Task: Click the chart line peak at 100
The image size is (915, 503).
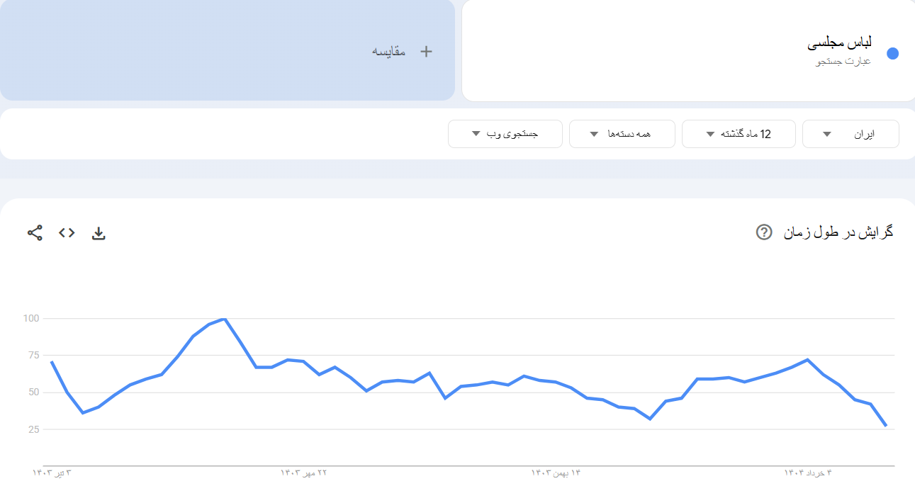Action: (224, 319)
